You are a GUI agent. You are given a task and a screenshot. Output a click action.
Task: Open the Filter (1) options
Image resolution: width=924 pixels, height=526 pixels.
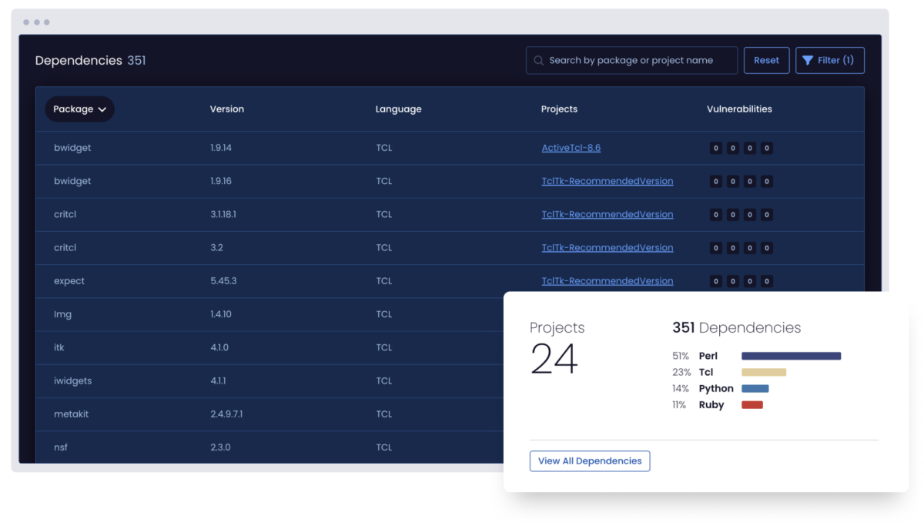829,61
